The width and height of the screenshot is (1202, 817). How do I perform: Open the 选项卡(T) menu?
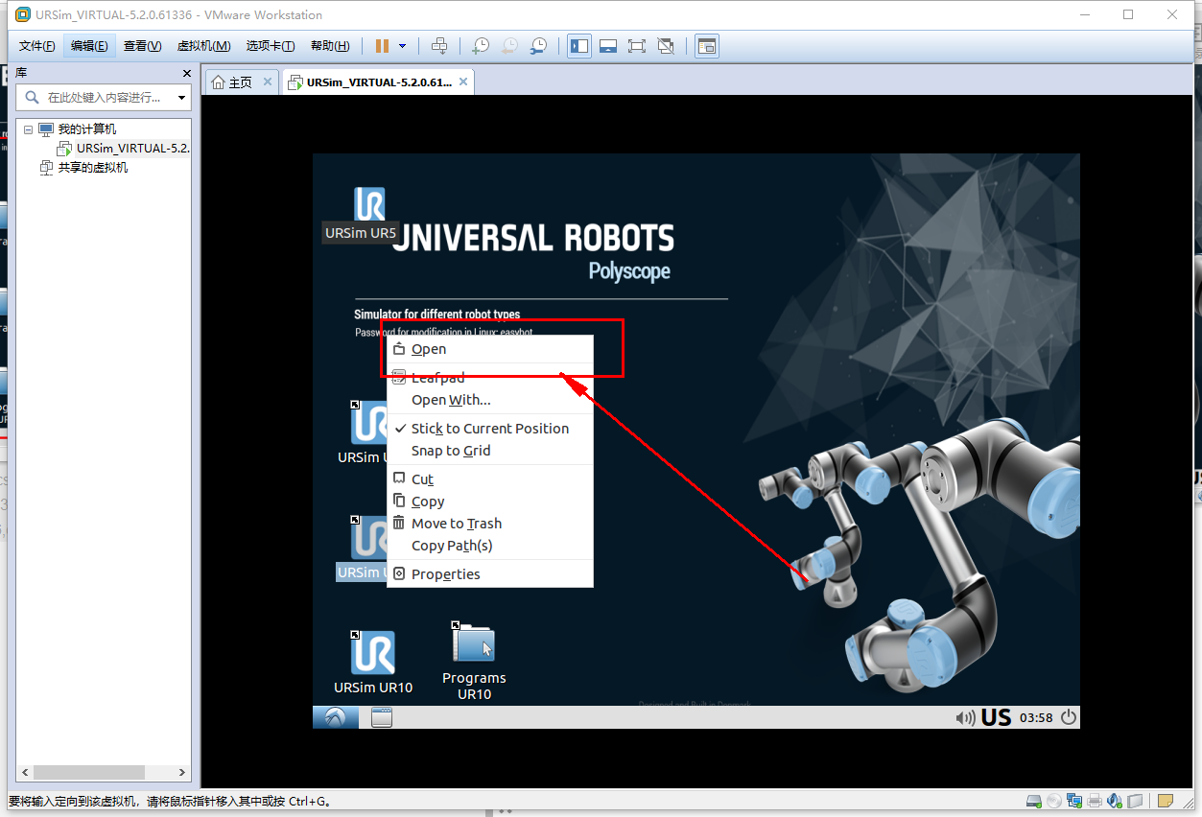[271, 46]
